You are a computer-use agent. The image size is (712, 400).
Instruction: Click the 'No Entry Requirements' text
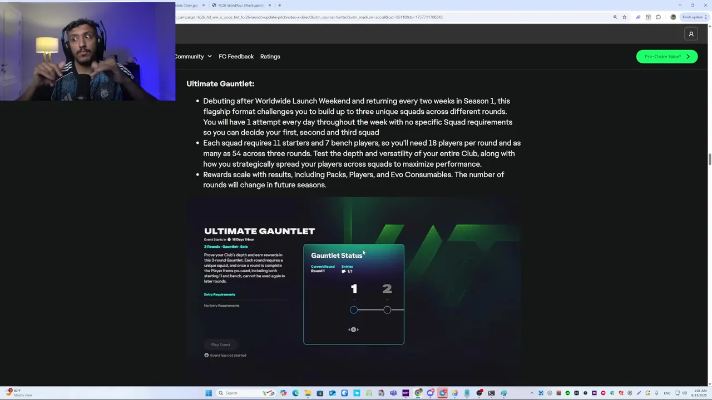[221, 306]
